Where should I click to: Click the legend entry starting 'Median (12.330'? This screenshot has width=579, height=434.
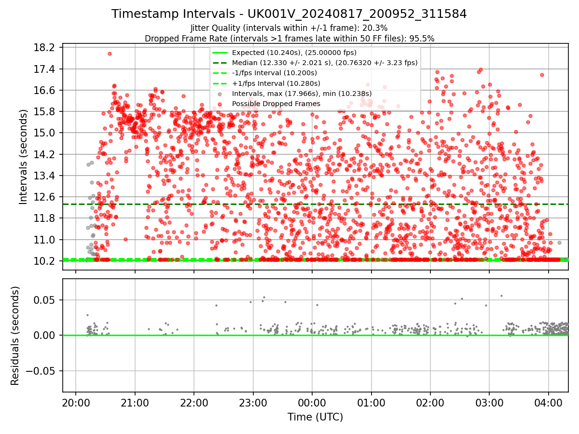[x=325, y=63]
